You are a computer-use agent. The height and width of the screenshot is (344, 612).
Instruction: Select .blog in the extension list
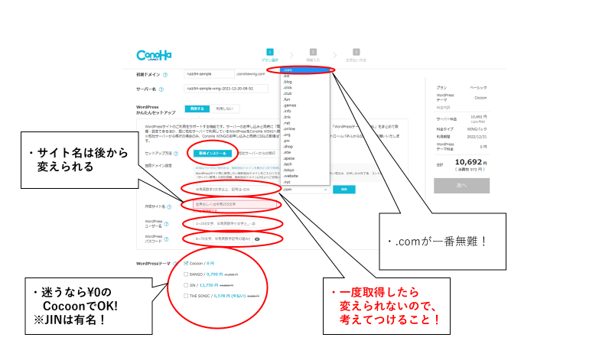coord(304,82)
